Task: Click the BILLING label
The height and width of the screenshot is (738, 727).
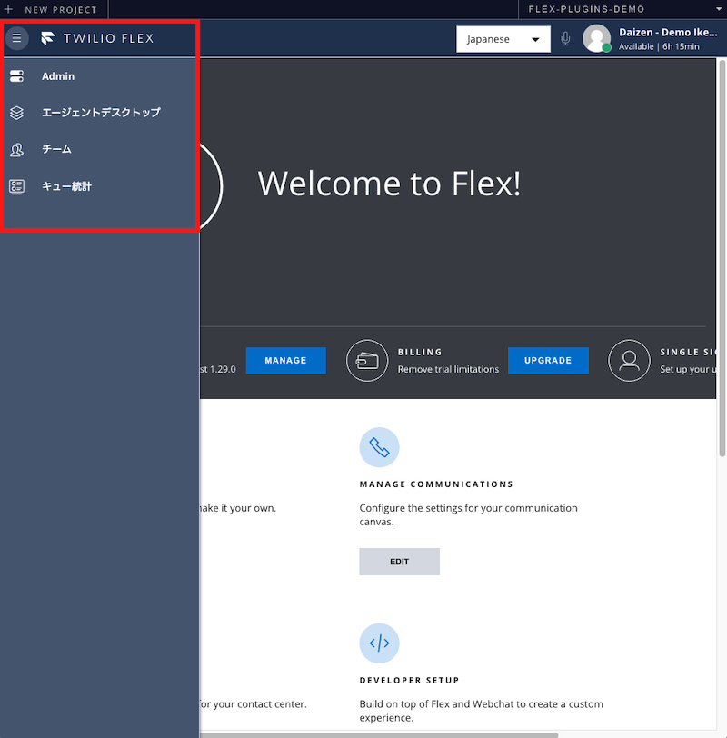Action: [x=420, y=352]
